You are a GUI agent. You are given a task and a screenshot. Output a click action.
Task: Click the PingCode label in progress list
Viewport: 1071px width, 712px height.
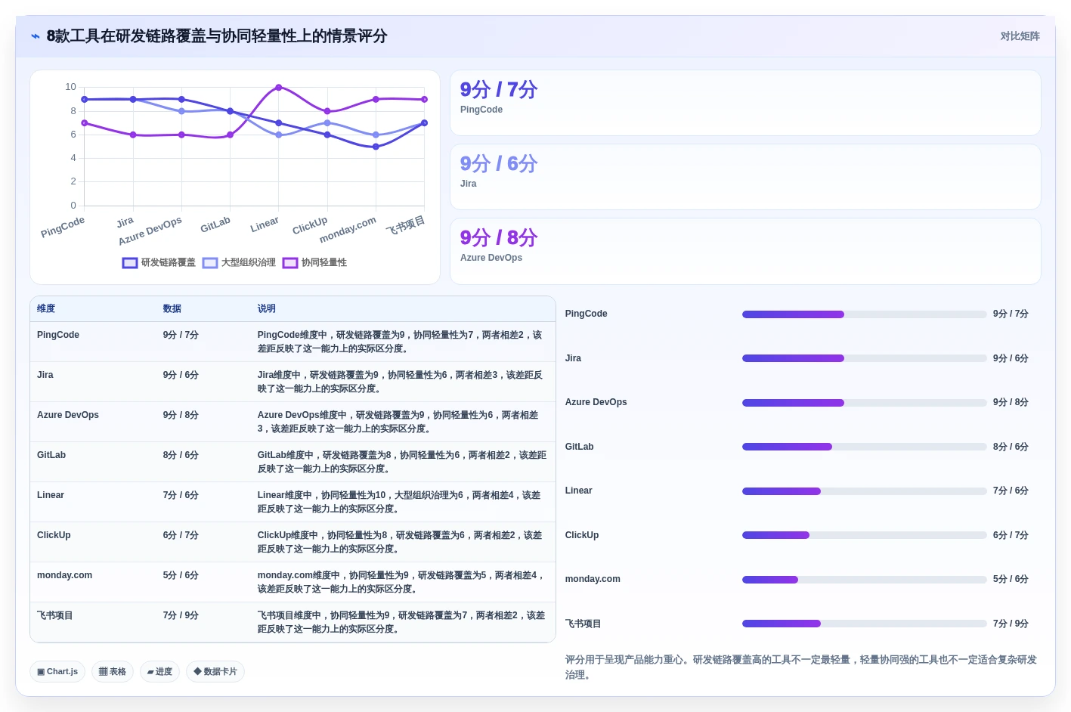(x=587, y=314)
